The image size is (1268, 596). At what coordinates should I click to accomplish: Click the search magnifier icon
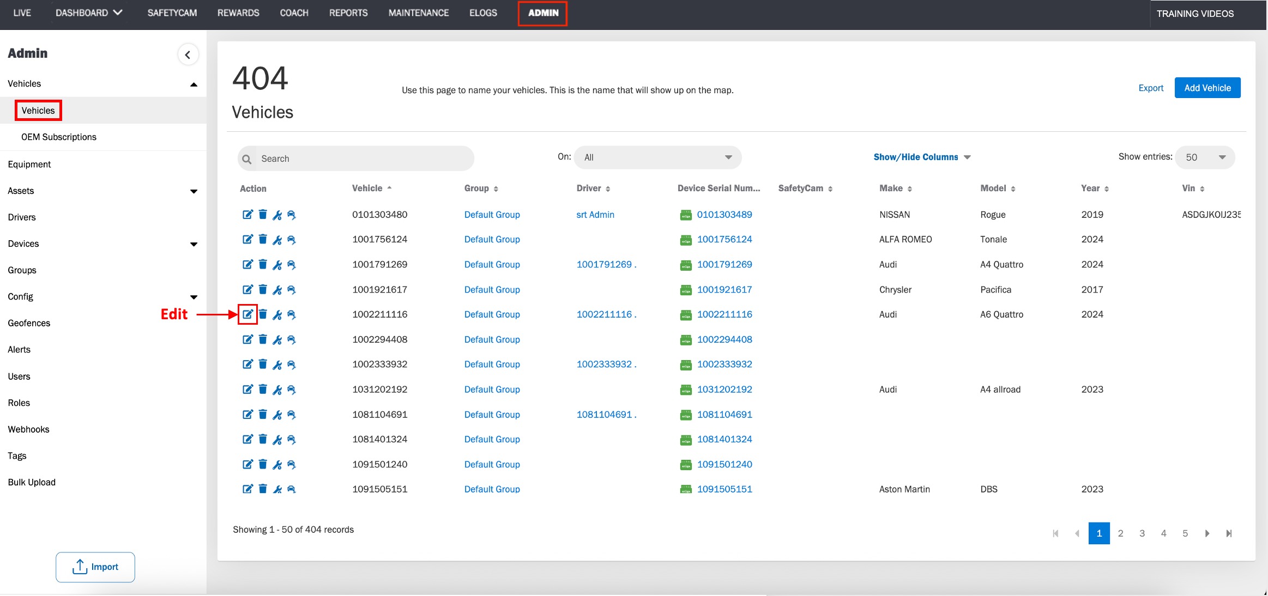[247, 159]
